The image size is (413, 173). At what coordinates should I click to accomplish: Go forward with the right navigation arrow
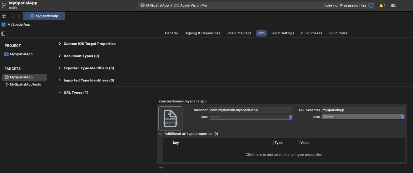coord(19,16)
